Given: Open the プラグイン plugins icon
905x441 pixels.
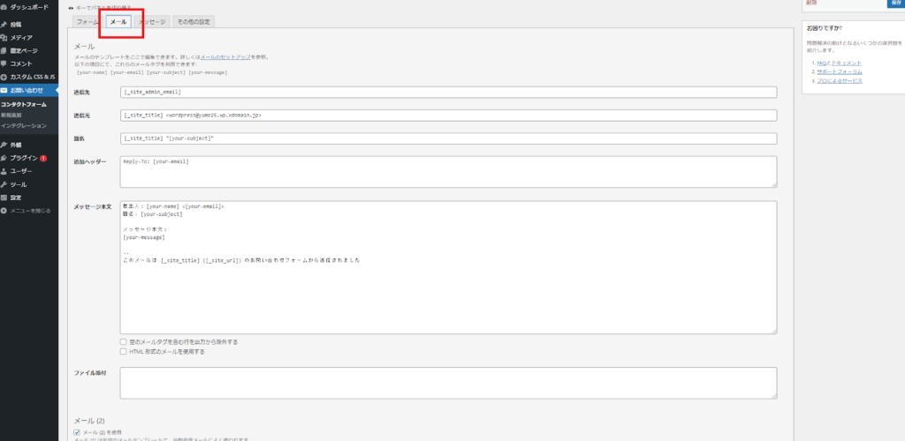Looking at the screenshot, I should 4,158.
